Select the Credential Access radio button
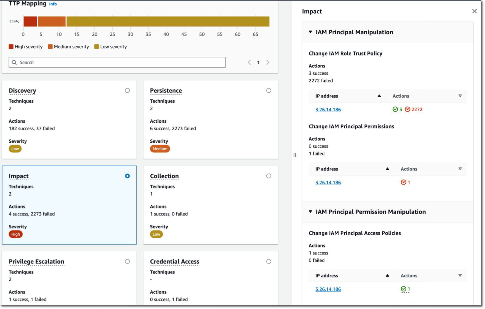This screenshot has height=309, width=485. [269, 261]
